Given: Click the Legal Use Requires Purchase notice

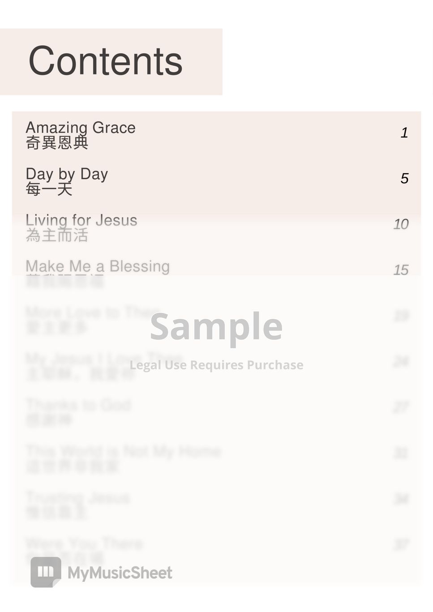Looking at the screenshot, I should click(216, 365).
